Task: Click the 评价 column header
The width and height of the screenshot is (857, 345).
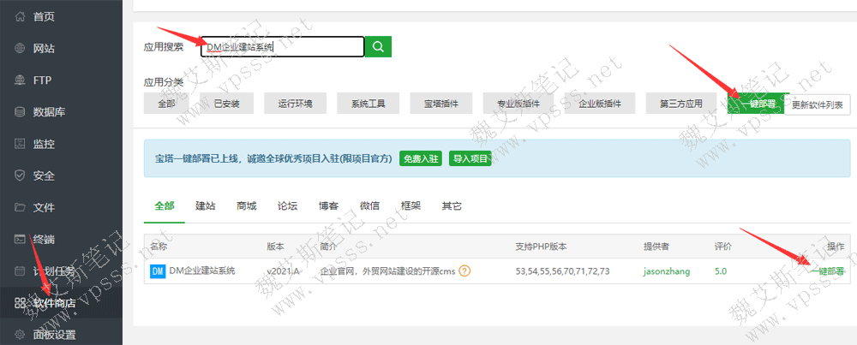Action: point(722,247)
